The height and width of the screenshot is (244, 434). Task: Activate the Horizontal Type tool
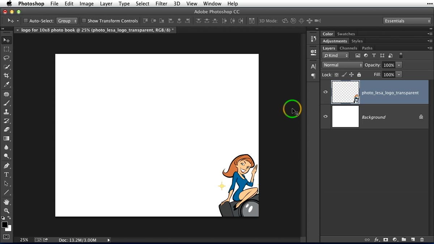point(7,174)
